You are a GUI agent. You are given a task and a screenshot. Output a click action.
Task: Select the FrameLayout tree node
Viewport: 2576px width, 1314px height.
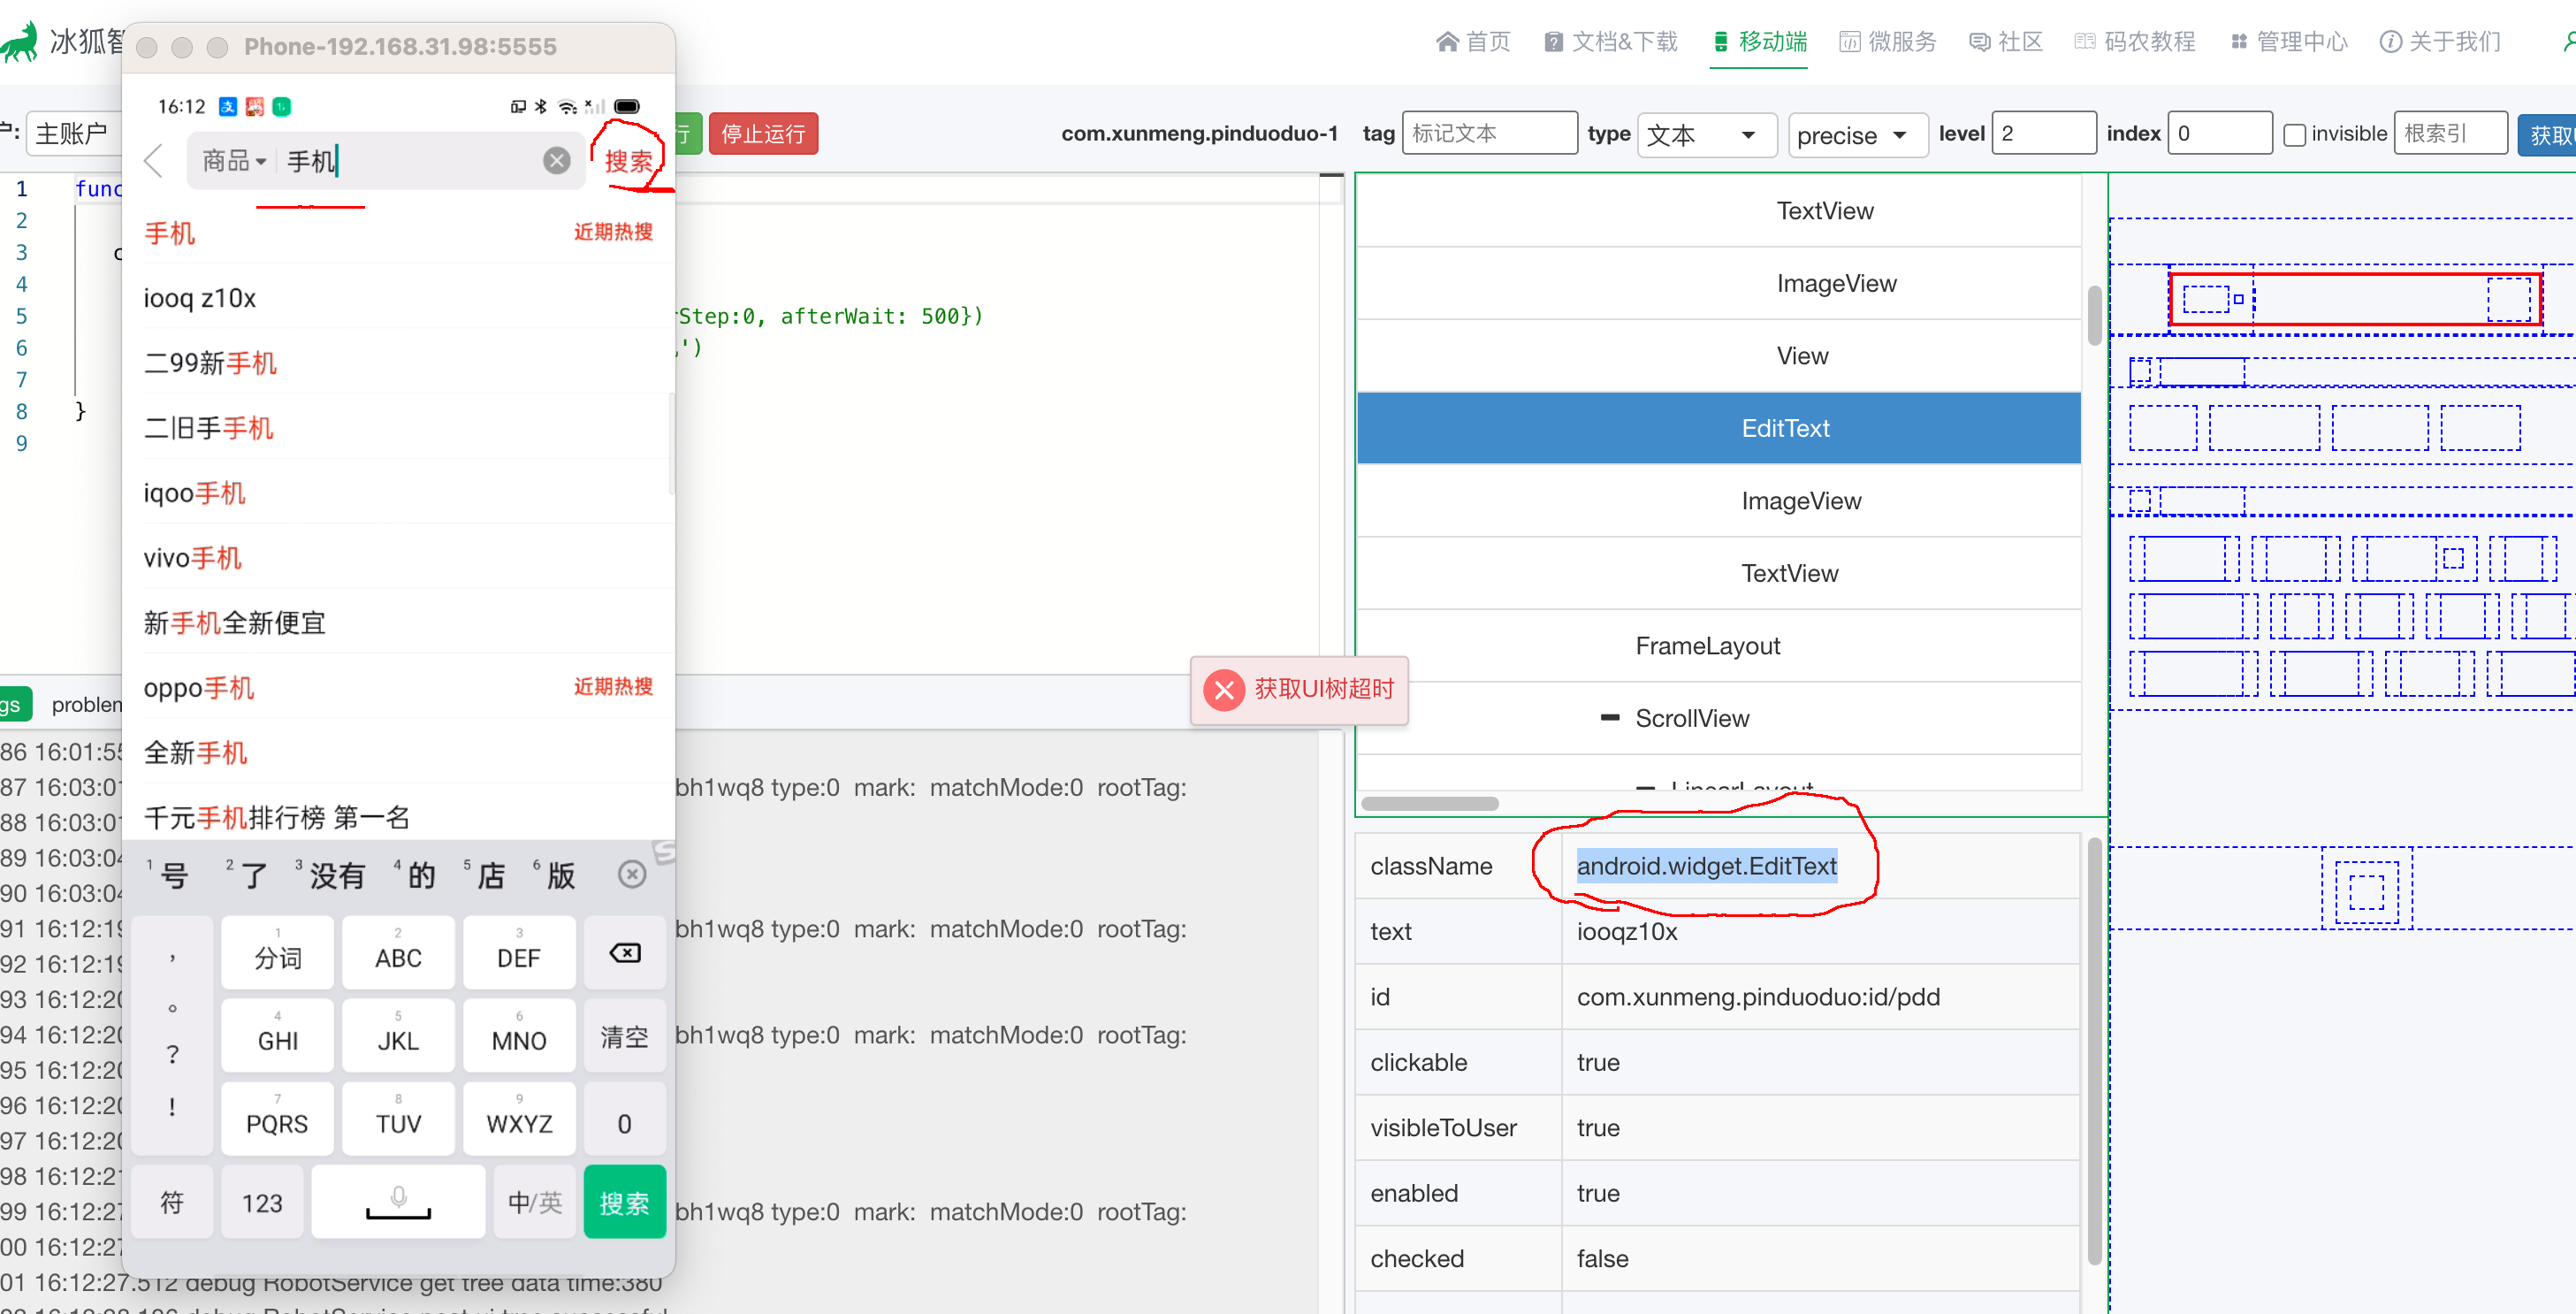point(1718,646)
